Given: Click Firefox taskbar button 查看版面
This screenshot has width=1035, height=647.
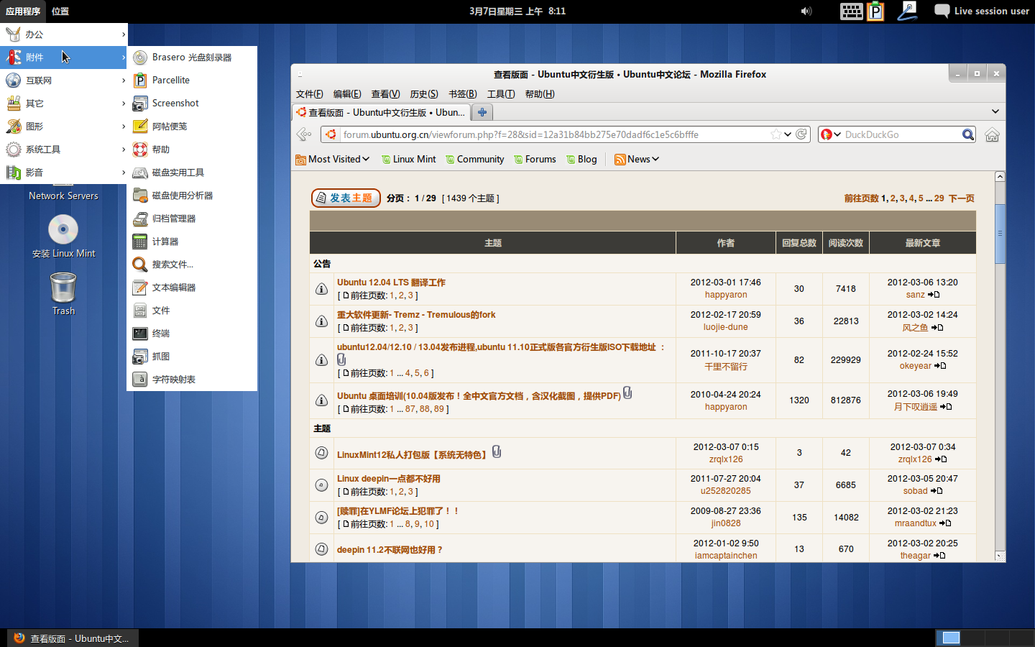Looking at the screenshot, I should tap(73, 638).
